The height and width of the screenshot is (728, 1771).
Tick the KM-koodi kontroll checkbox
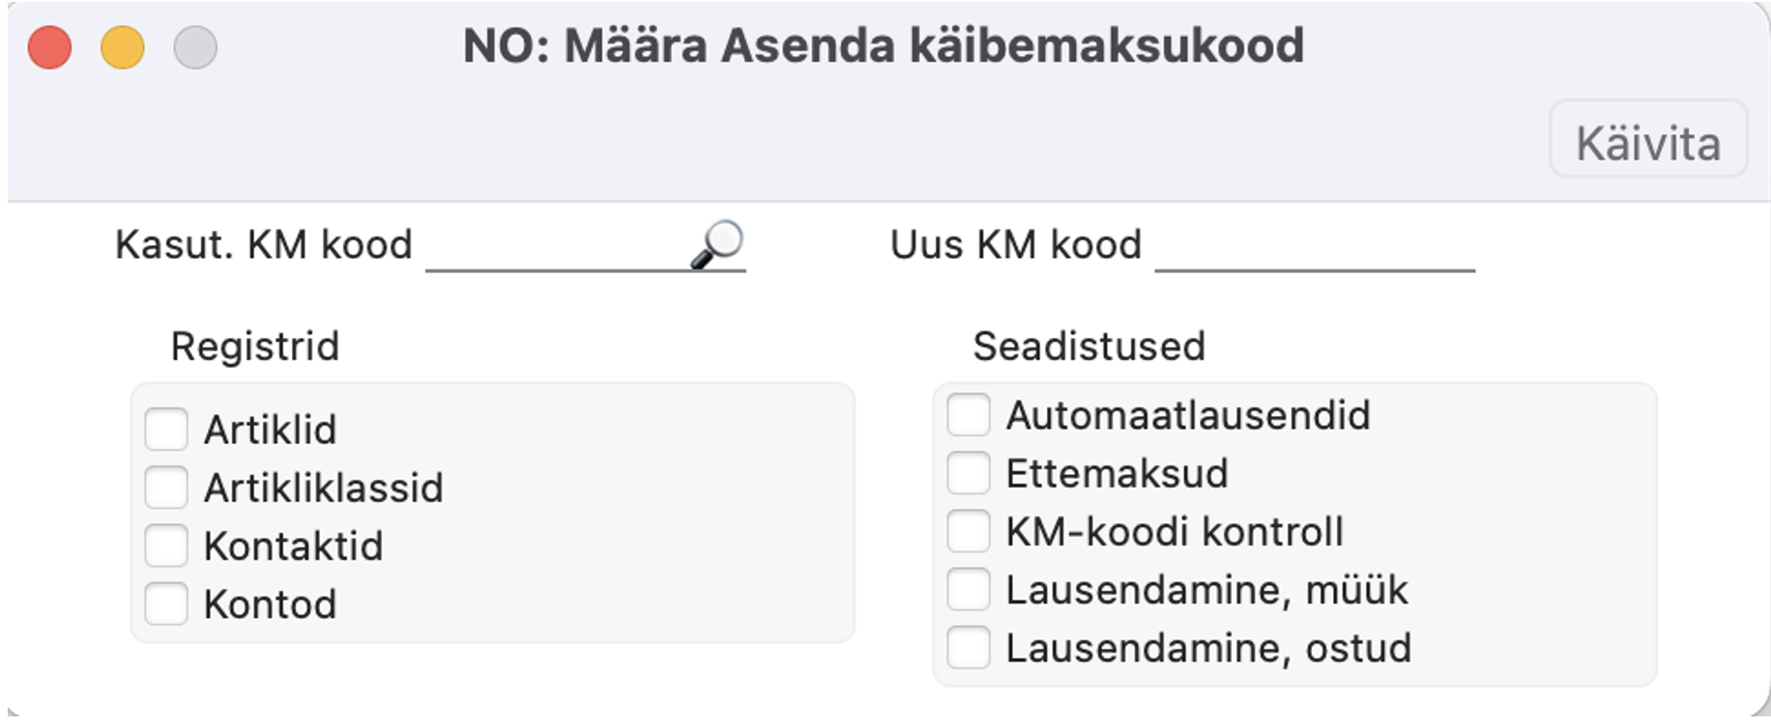coord(969,531)
